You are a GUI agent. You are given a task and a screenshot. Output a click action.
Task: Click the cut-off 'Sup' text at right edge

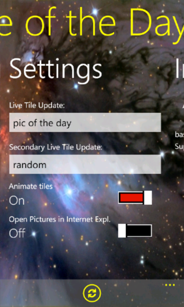180,147
